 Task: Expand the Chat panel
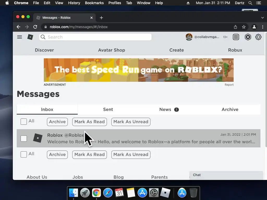pyautogui.click(x=226, y=175)
